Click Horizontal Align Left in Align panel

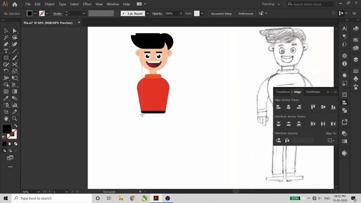click(x=278, y=107)
